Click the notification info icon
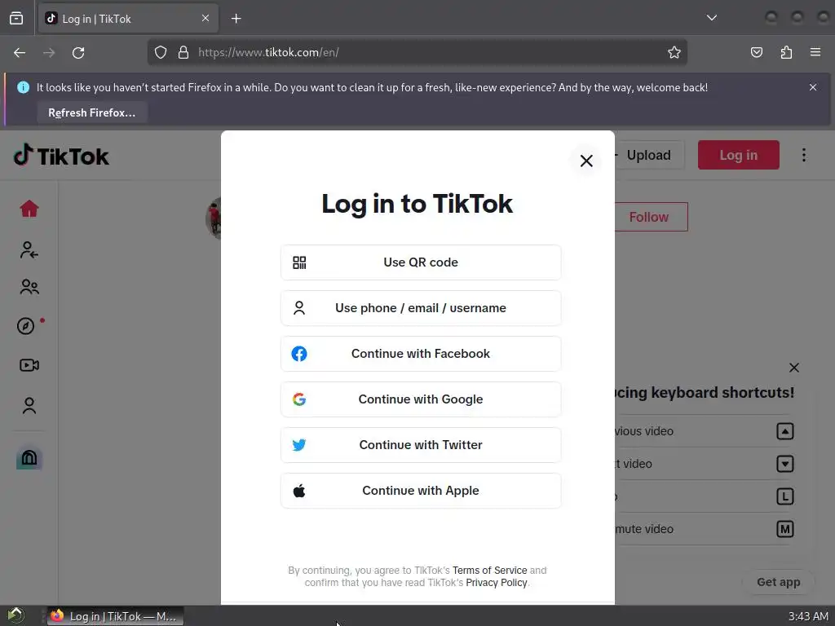Viewport: 835px width, 626px height. [x=23, y=87]
